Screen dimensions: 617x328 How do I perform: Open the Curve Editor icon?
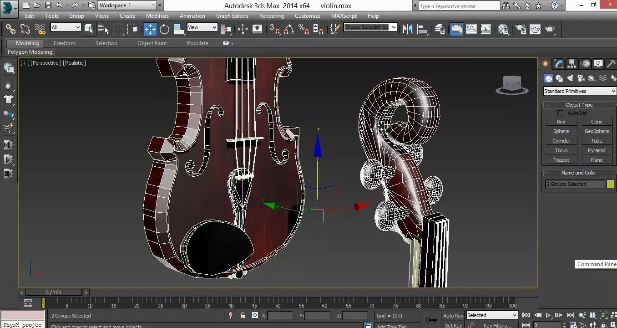(x=471, y=29)
